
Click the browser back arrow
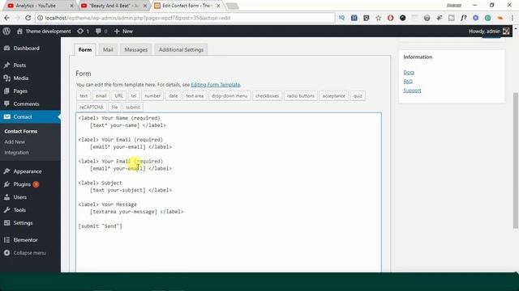point(7,18)
